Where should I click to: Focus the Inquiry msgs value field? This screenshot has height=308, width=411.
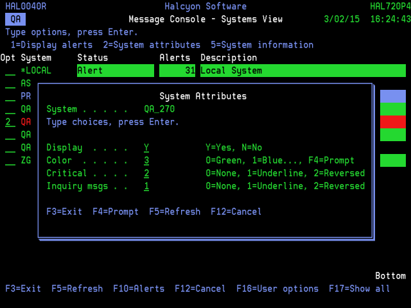tap(146, 186)
